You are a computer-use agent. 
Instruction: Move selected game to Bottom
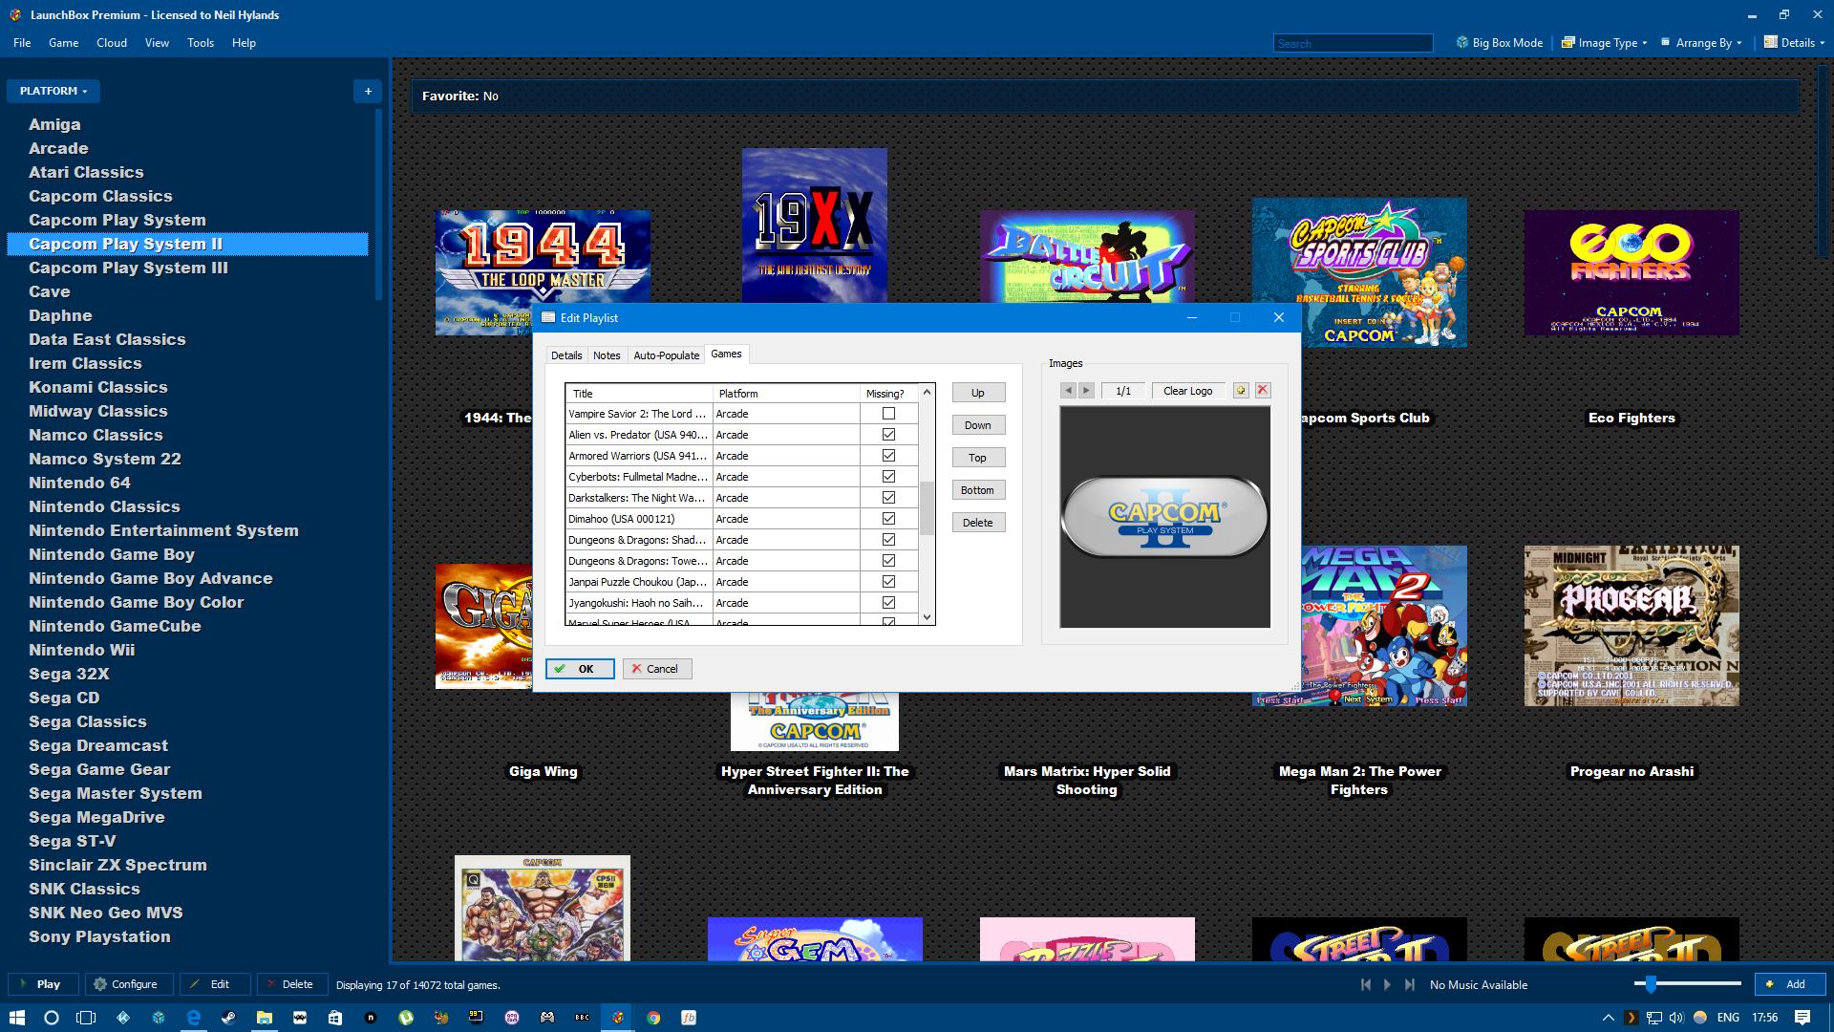(x=978, y=490)
